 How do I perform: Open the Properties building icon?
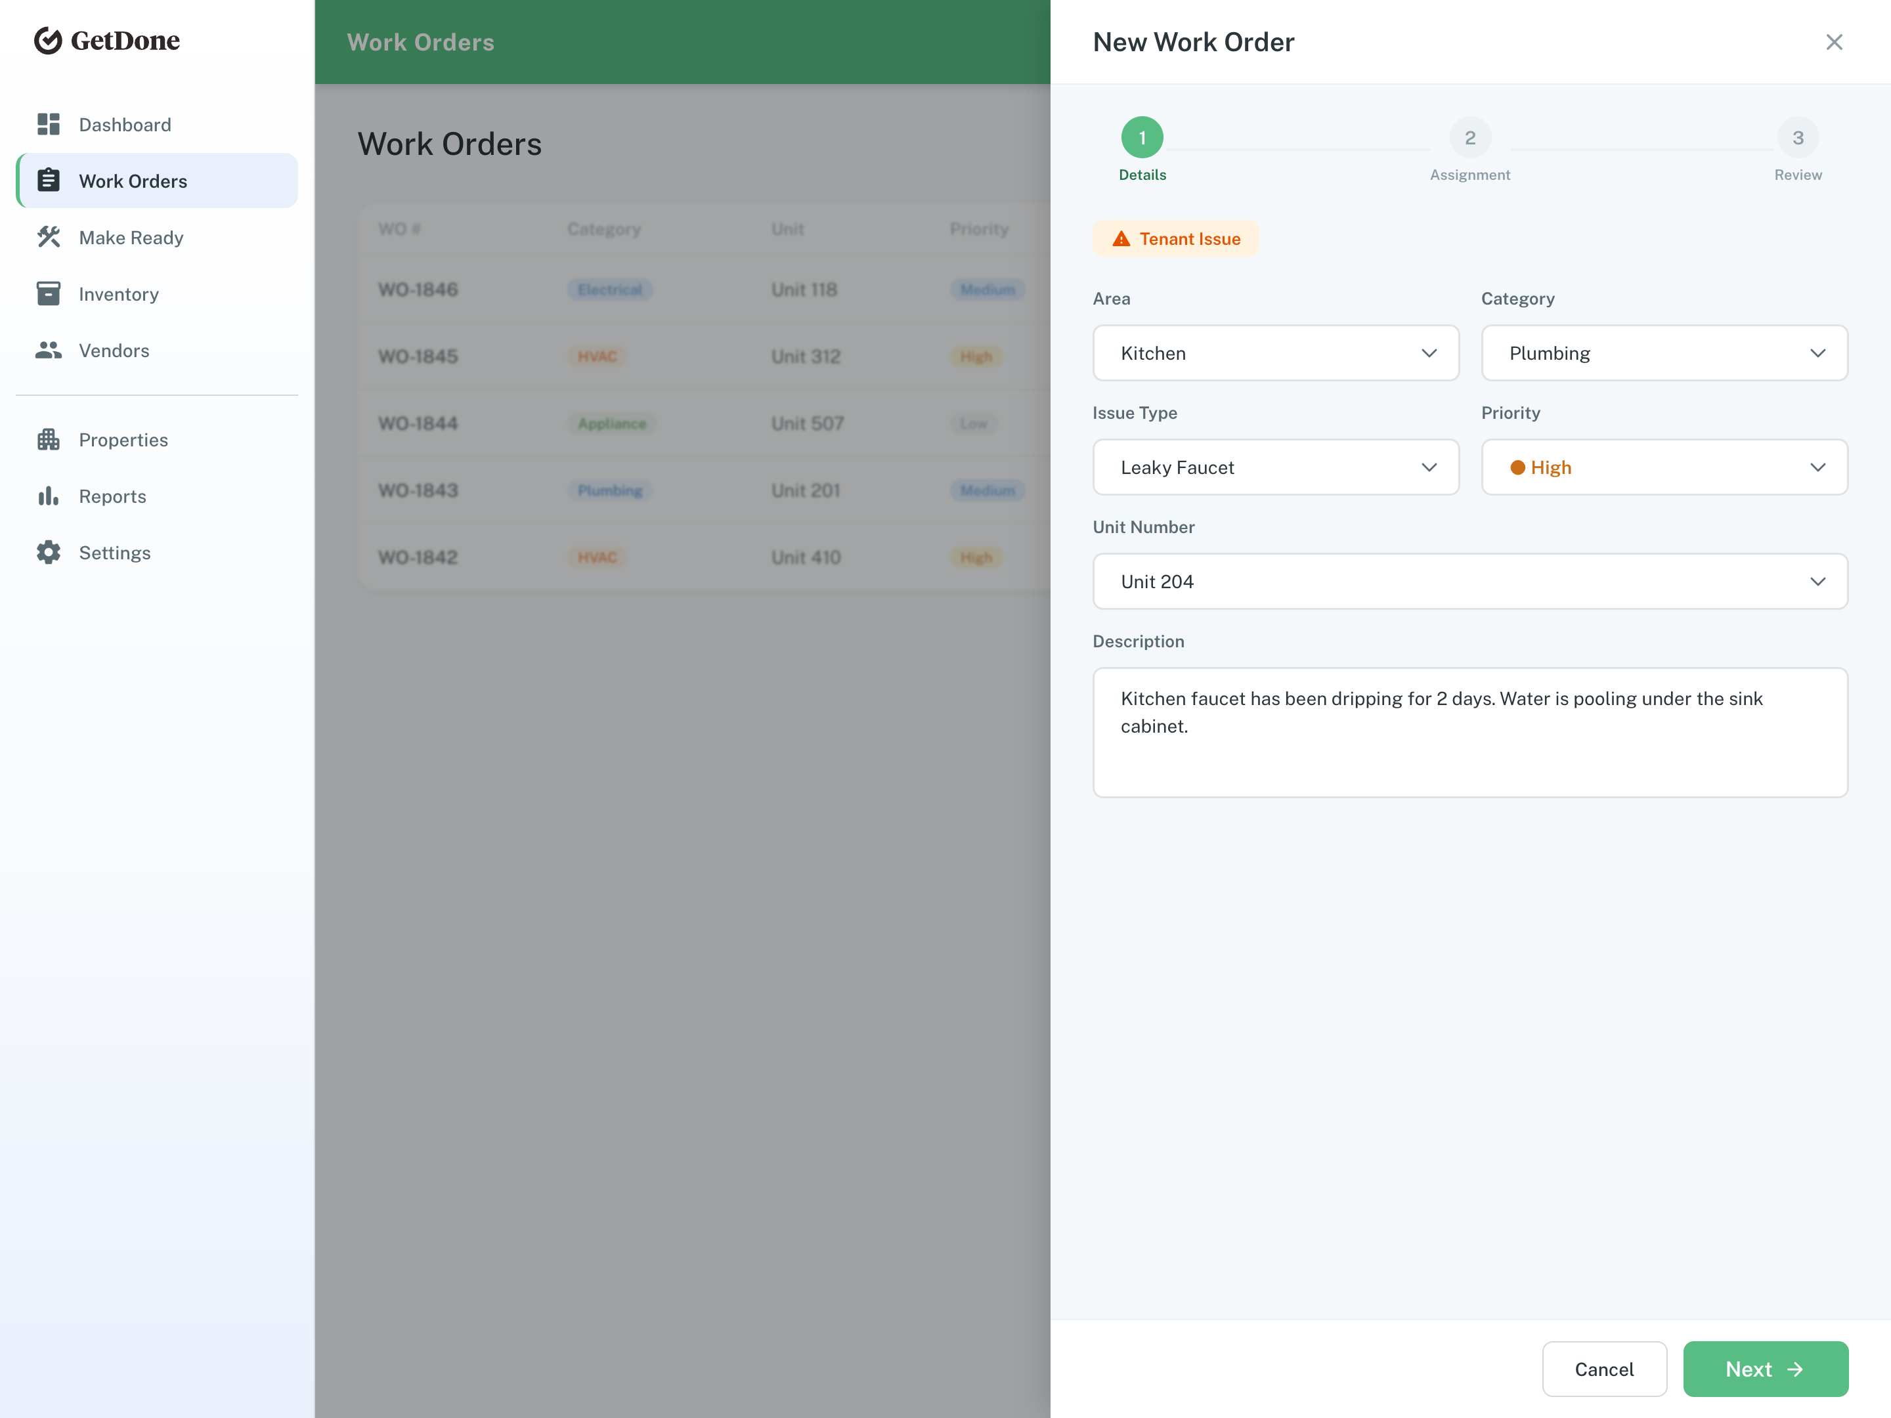tap(49, 439)
